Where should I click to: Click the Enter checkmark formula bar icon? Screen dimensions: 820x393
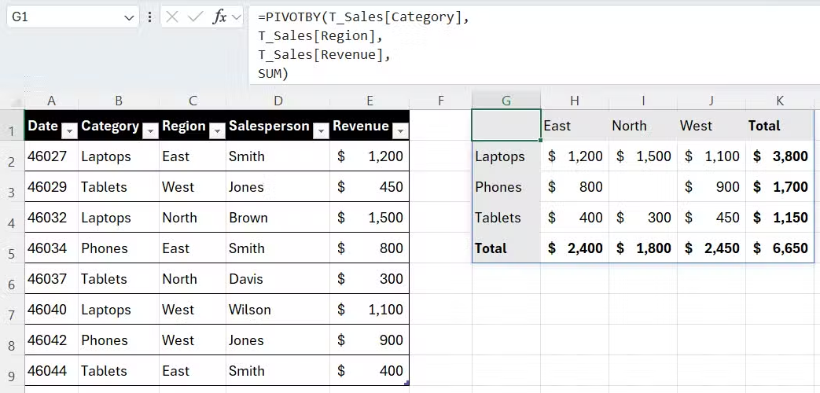[195, 17]
